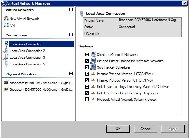Select the iVN virtual network
189x138 pixels.
pos(12,25)
